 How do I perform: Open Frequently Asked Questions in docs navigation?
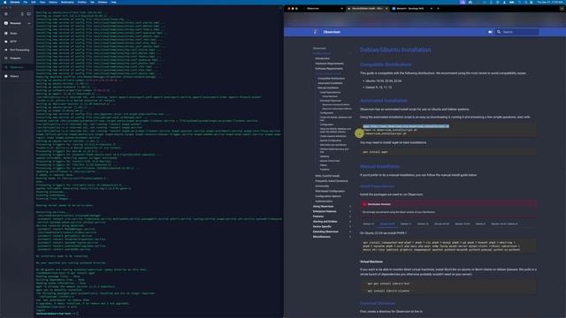[332, 181]
